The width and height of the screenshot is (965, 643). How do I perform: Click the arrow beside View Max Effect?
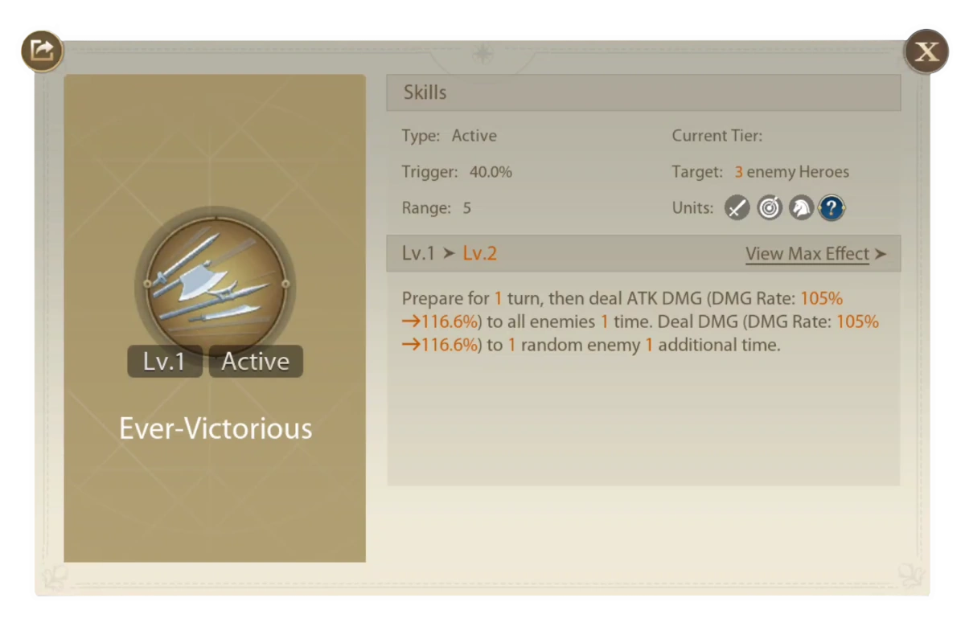(881, 254)
